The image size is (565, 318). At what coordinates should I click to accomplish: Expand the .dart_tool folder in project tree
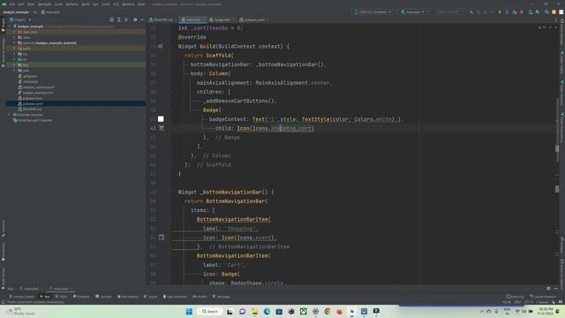14,32
